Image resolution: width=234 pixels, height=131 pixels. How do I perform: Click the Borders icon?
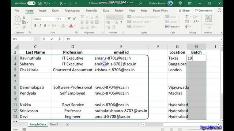[54, 26]
